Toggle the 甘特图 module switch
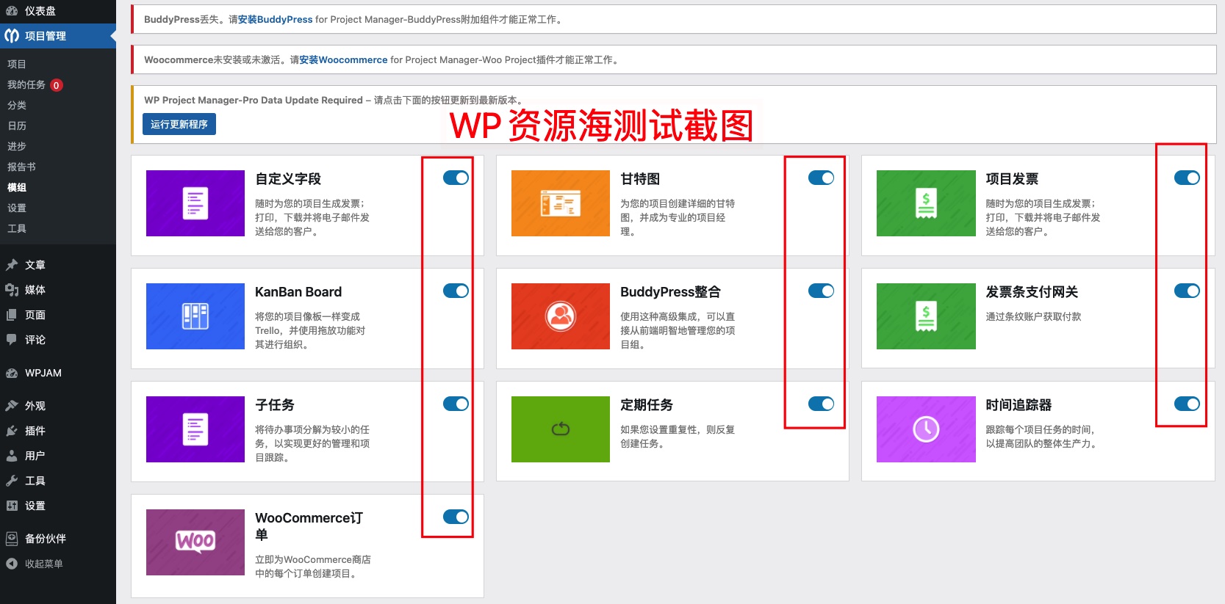This screenshot has height=604, width=1225. coord(821,178)
